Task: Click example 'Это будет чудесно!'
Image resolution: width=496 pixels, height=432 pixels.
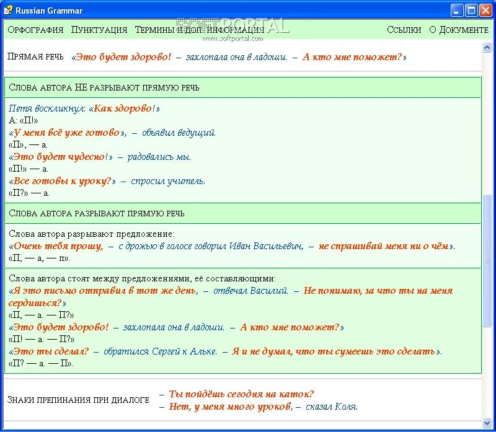Action: (x=61, y=157)
